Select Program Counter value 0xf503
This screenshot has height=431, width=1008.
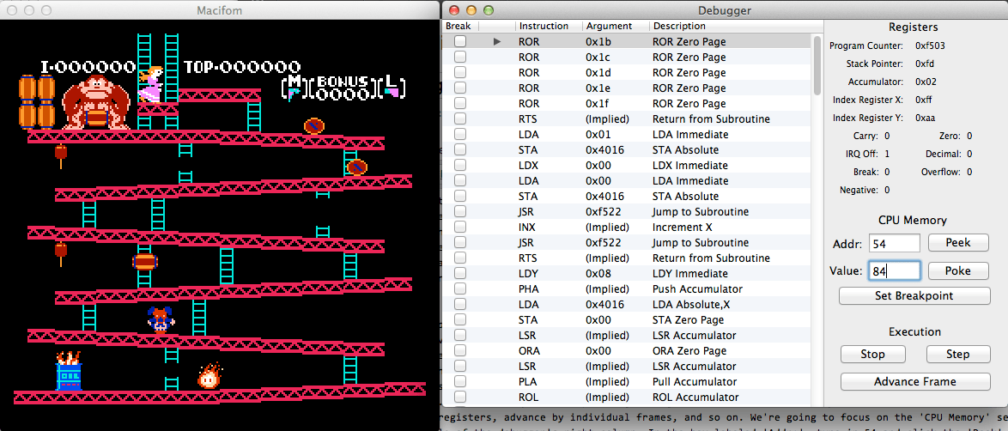[x=930, y=46]
